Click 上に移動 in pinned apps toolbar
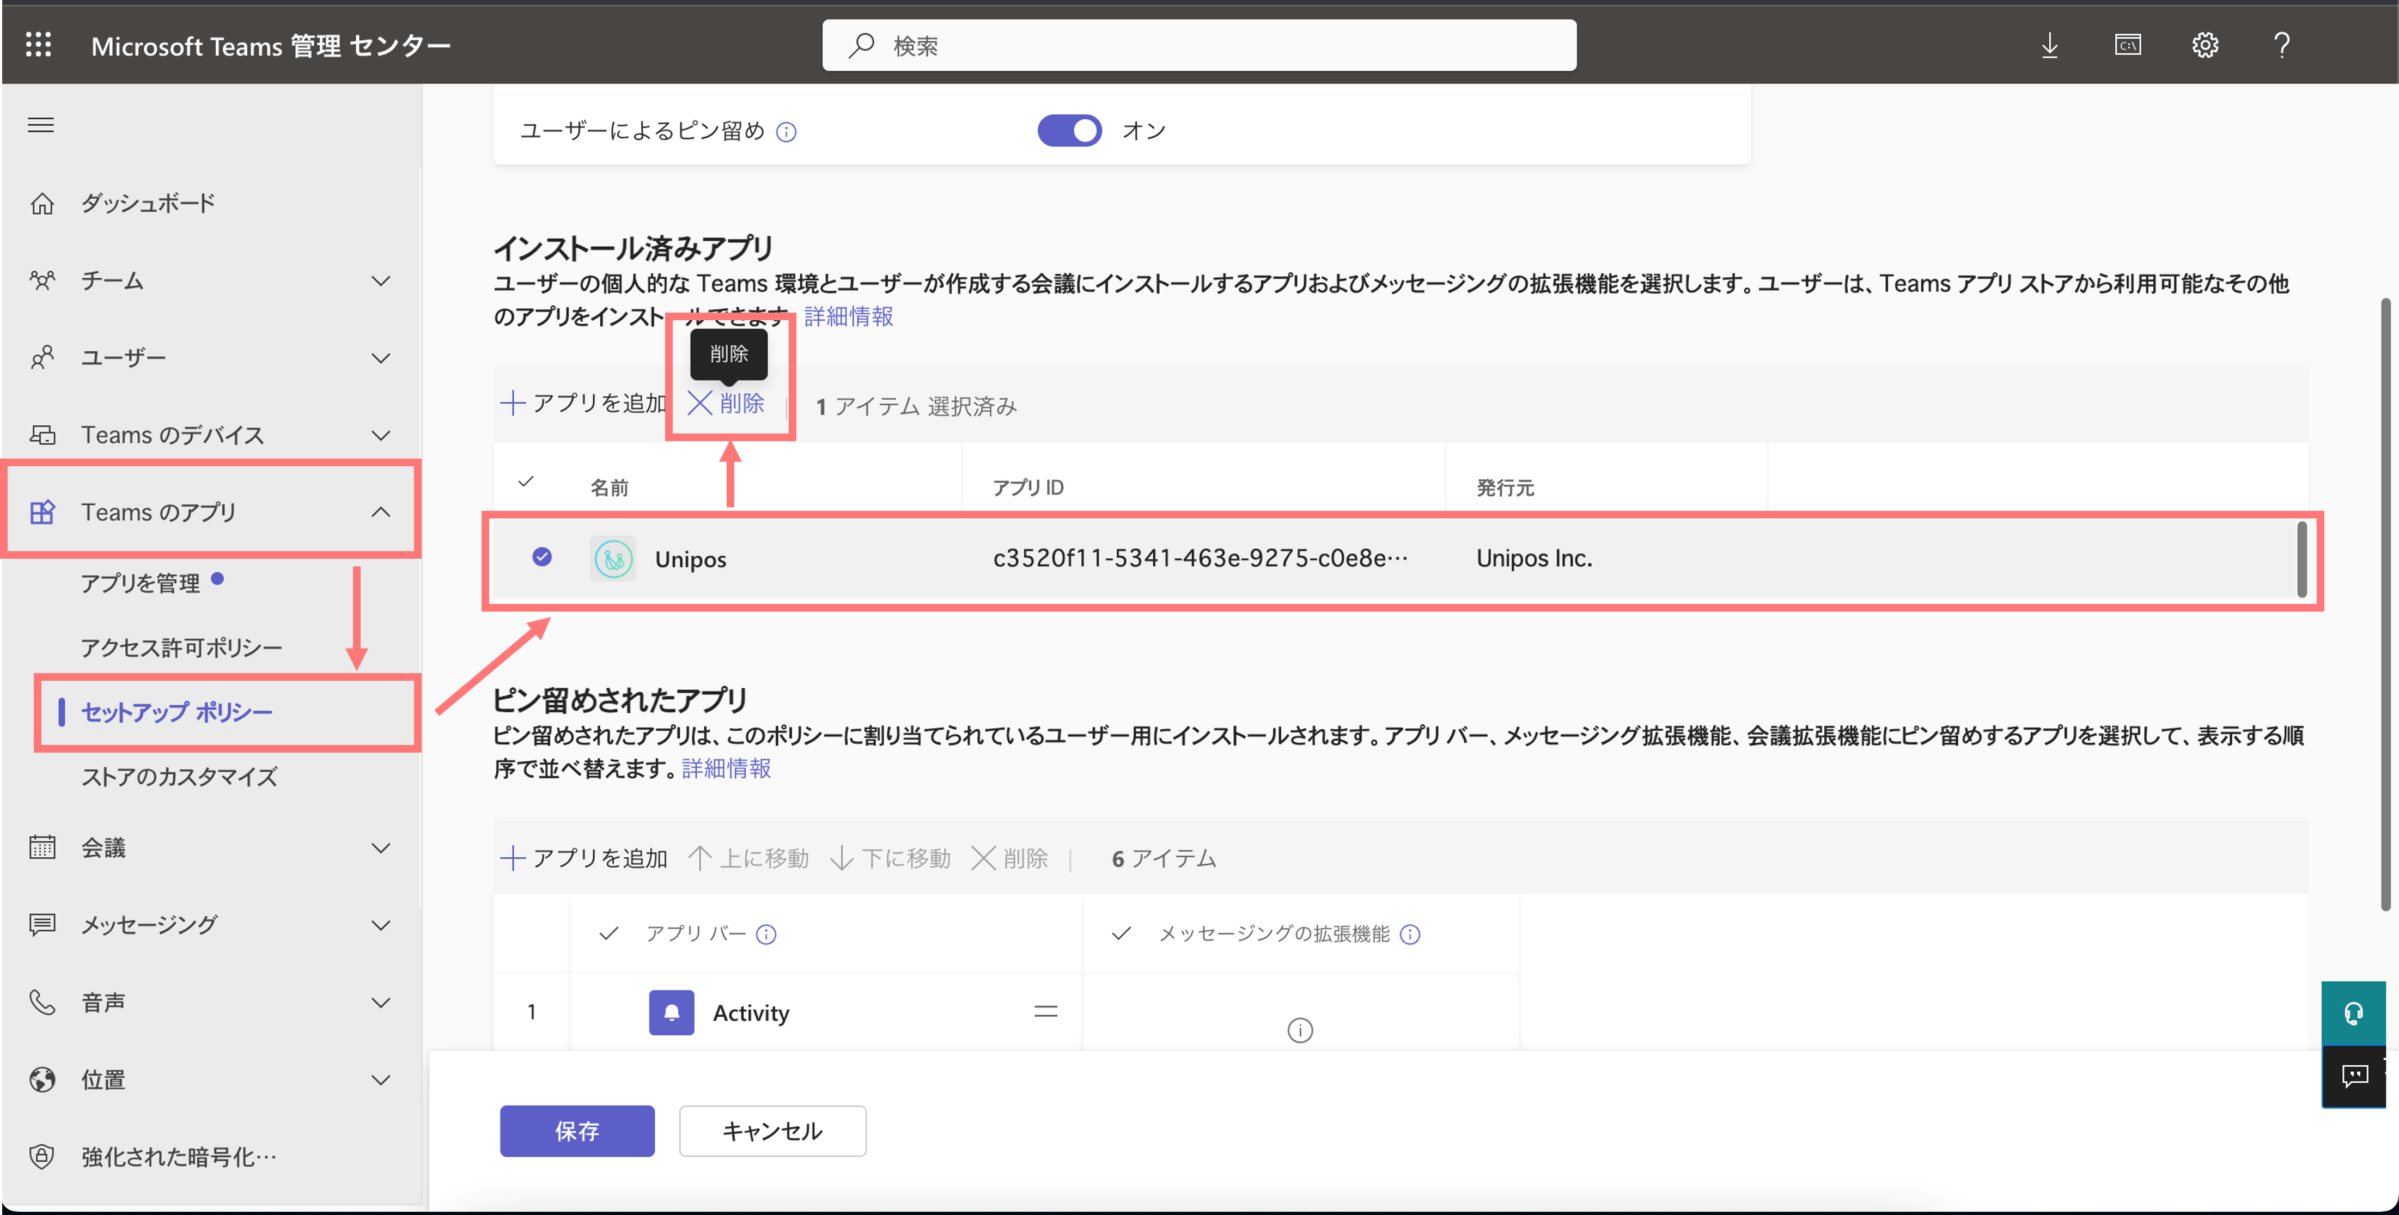This screenshot has width=2399, height=1215. point(749,858)
